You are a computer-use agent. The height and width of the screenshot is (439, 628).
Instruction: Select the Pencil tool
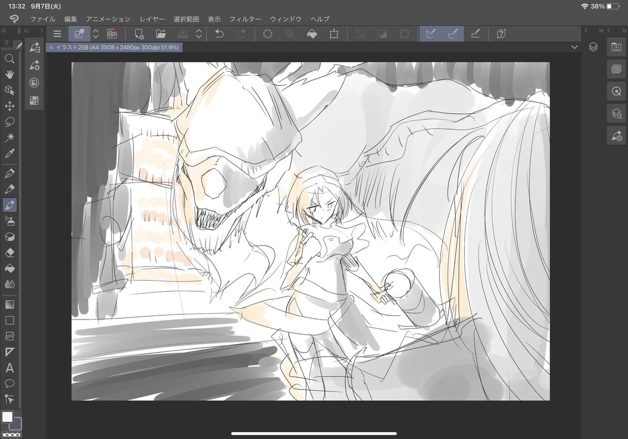9,189
